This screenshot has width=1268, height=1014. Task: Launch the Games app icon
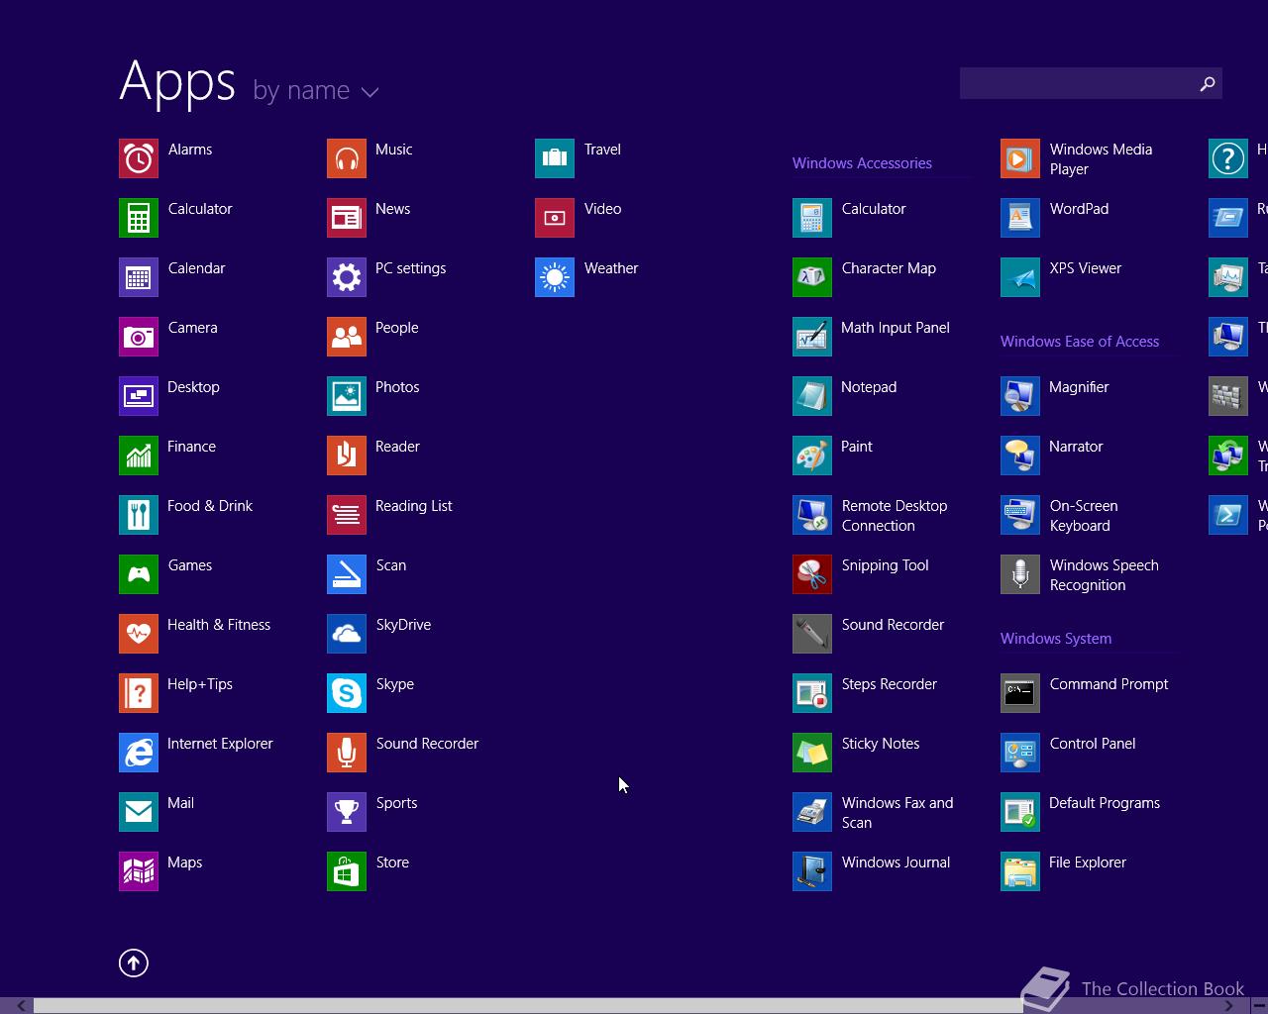[139, 574]
